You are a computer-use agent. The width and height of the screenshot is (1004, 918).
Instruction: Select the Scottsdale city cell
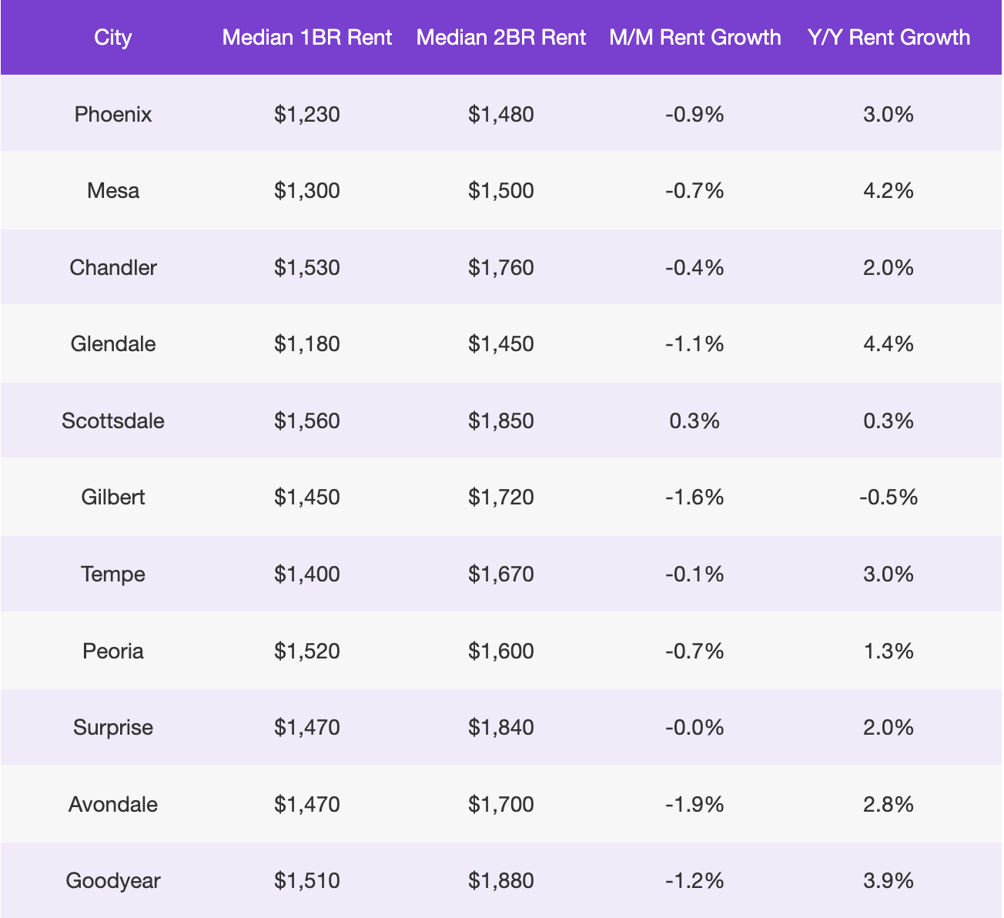point(113,420)
